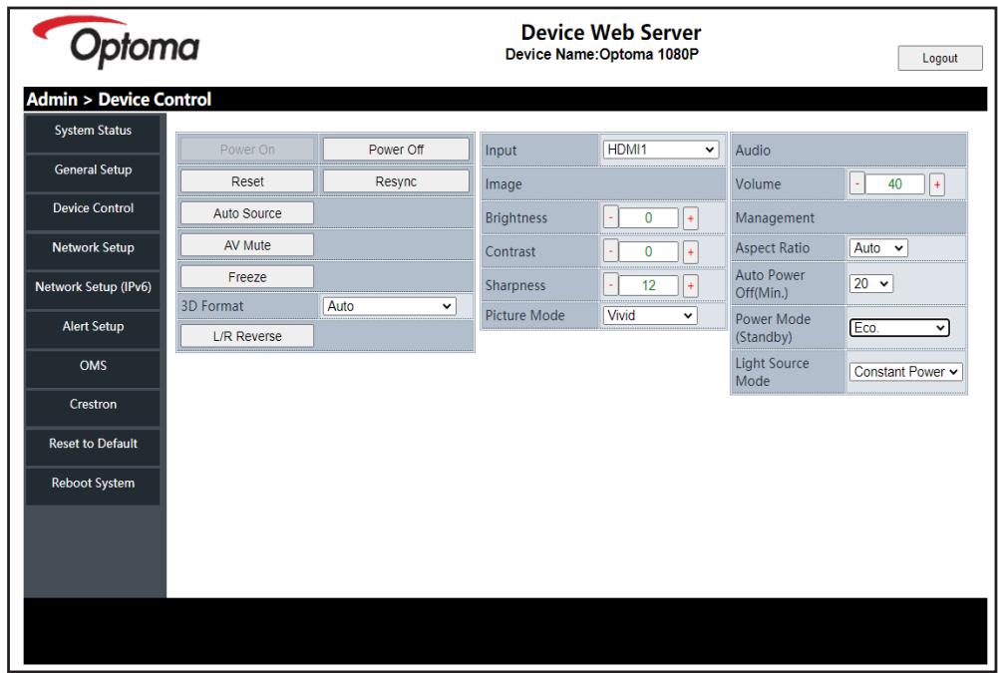The width and height of the screenshot is (998, 673).
Task: Lower Volume with the minus button
Action: pyautogui.click(x=856, y=184)
